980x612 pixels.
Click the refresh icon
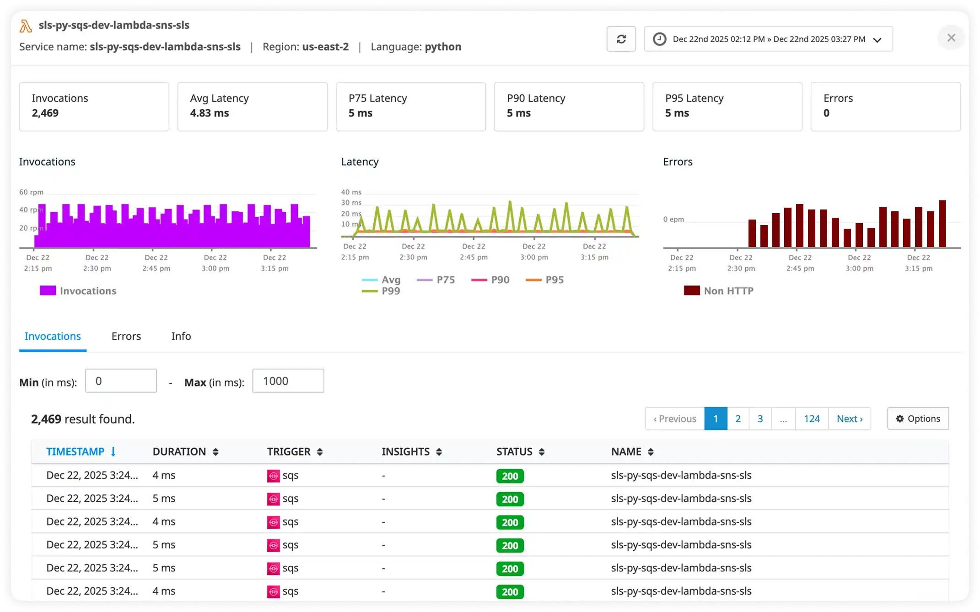(x=621, y=38)
